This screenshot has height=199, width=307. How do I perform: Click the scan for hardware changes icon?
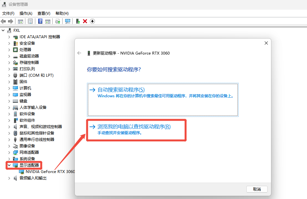point(68,21)
